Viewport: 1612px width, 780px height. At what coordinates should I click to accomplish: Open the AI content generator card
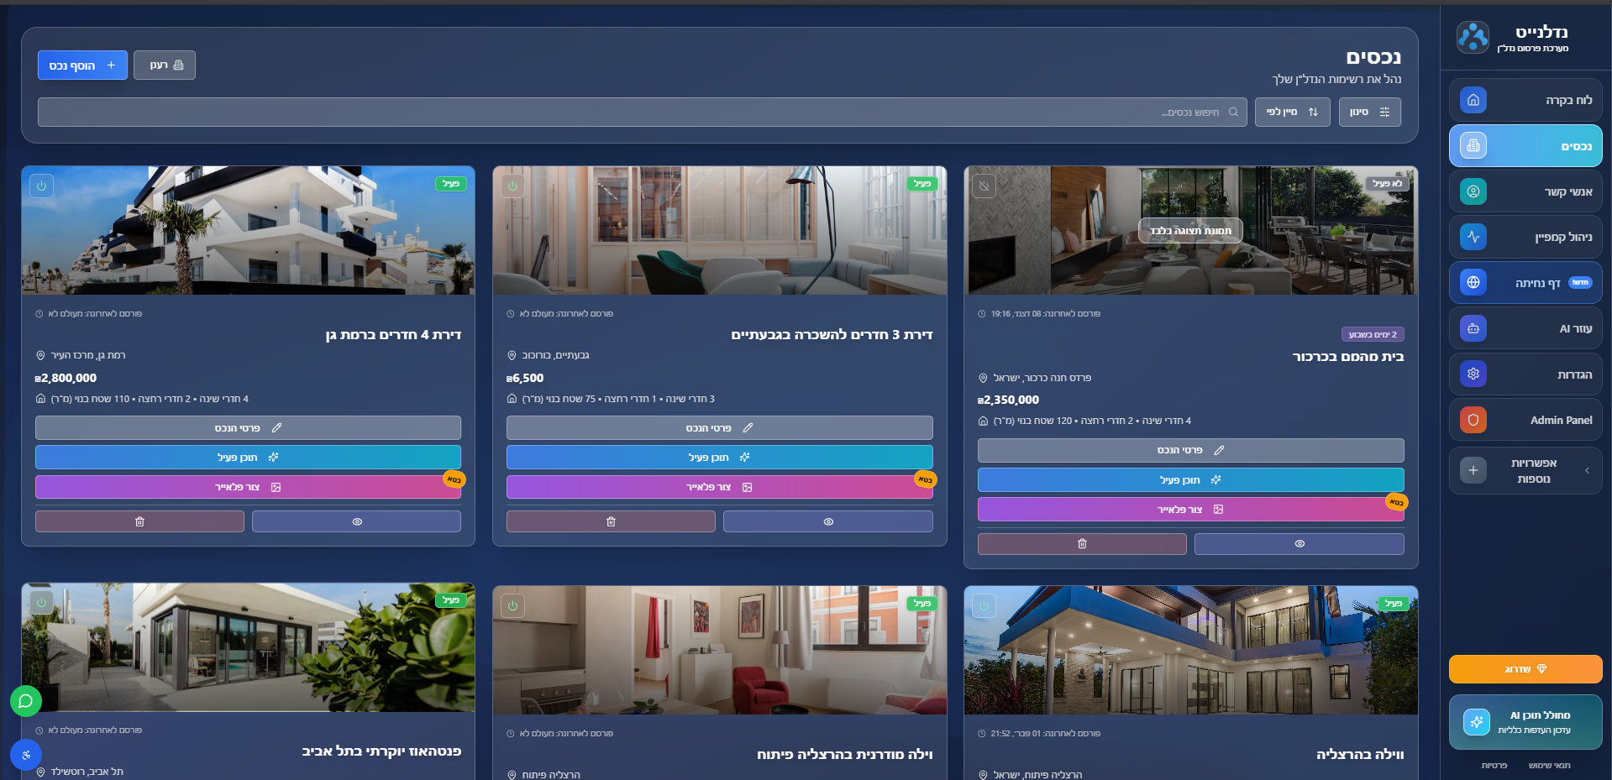click(1525, 722)
